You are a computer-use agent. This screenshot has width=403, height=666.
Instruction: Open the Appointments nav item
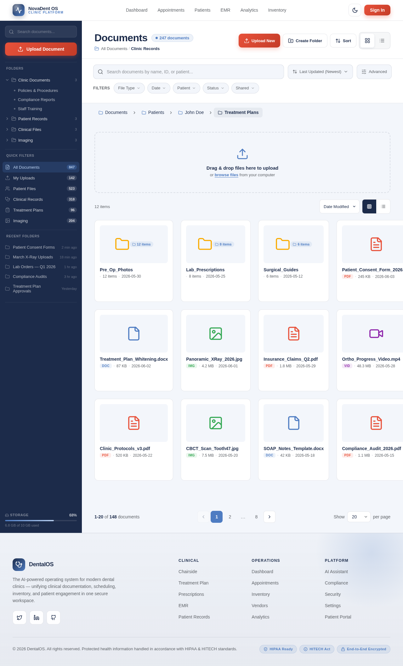click(171, 10)
